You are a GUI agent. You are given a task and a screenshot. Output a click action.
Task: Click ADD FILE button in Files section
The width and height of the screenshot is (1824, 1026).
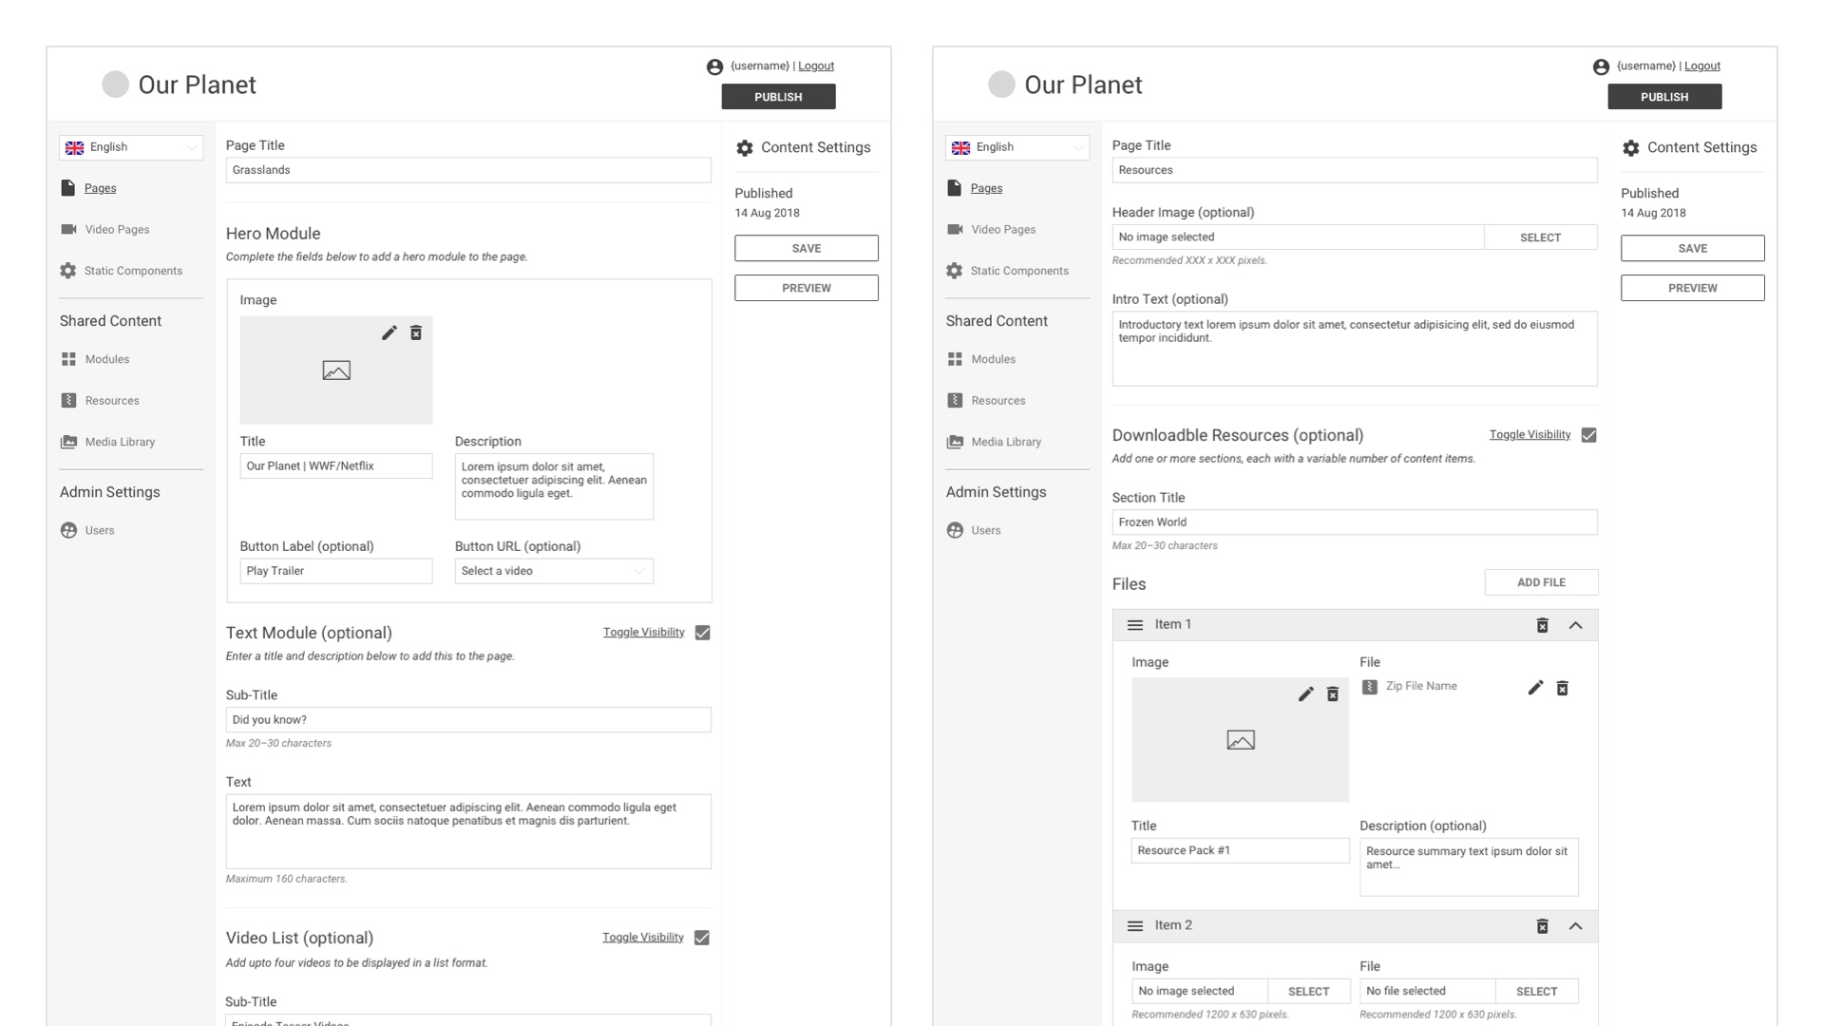[x=1541, y=582]
